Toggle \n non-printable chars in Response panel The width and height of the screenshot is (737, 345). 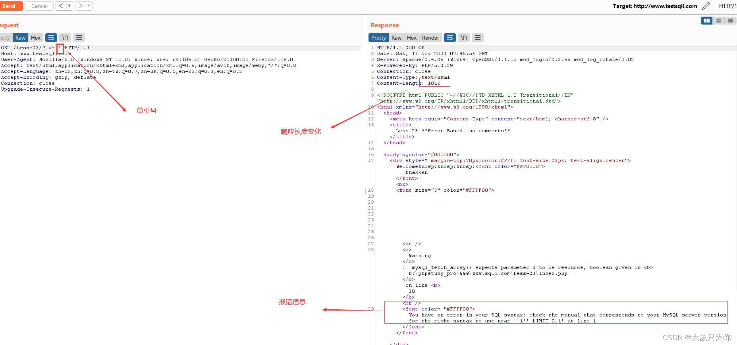(464, 38)
